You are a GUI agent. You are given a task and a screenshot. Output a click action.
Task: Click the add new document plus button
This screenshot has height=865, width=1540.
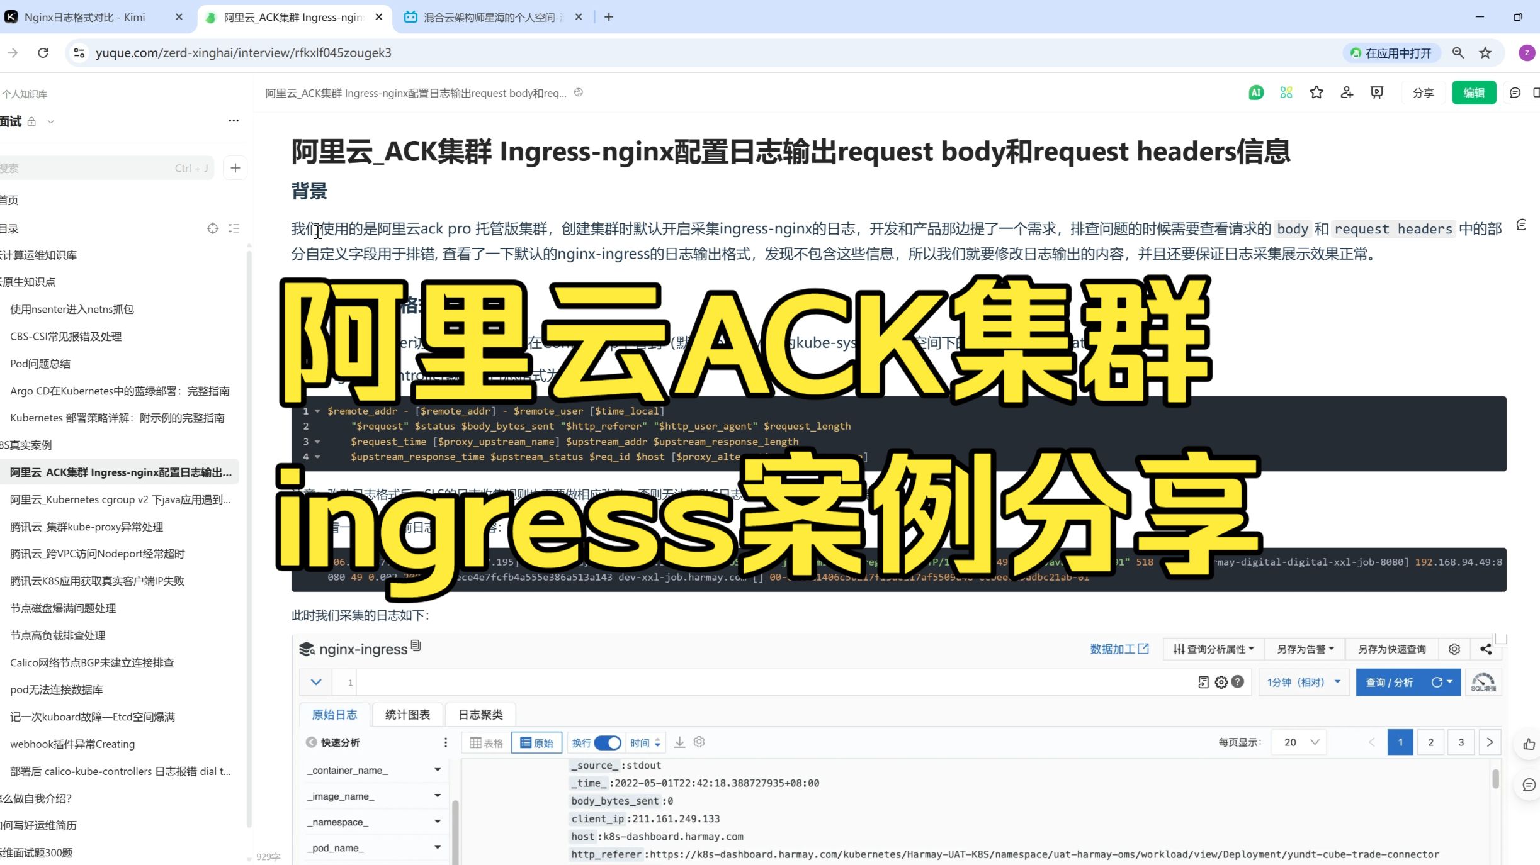[235, 168]
